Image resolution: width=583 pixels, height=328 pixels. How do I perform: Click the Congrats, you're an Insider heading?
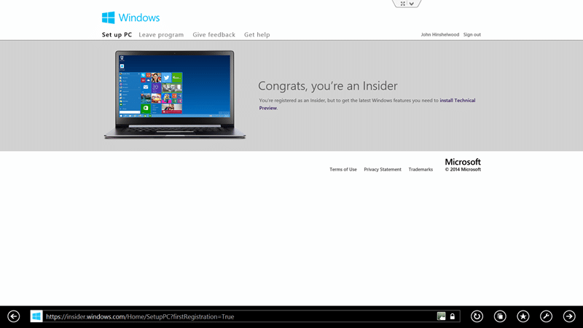coord(327,86)
